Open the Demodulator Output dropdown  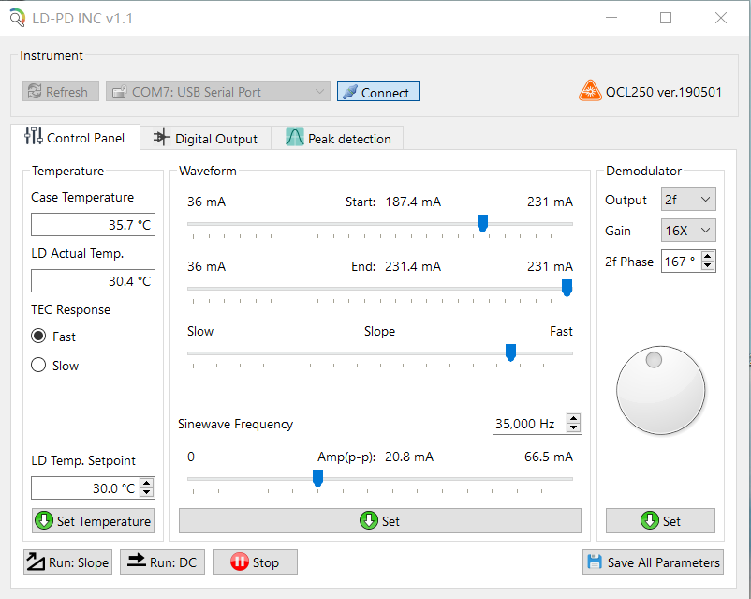(x=688, y=200)
